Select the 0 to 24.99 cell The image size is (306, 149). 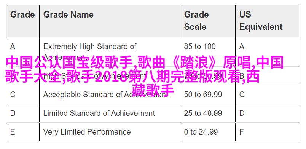(x=208, y=132)
